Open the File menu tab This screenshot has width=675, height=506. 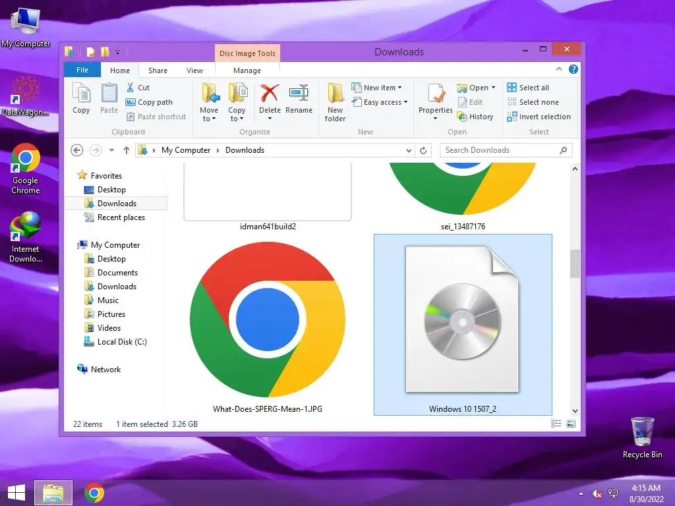[82, 70]
